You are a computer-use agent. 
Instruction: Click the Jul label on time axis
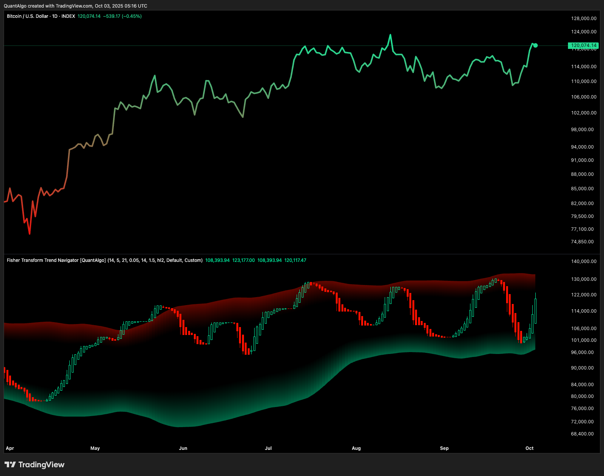(268, 448)
